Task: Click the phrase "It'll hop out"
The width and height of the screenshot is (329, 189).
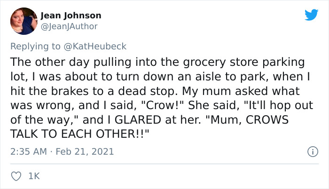Action: tap(278, 105)
